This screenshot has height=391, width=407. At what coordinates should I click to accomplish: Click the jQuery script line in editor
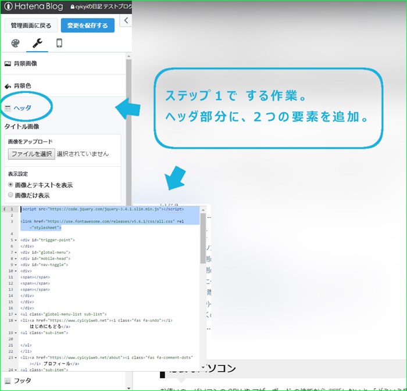[102, 209]
